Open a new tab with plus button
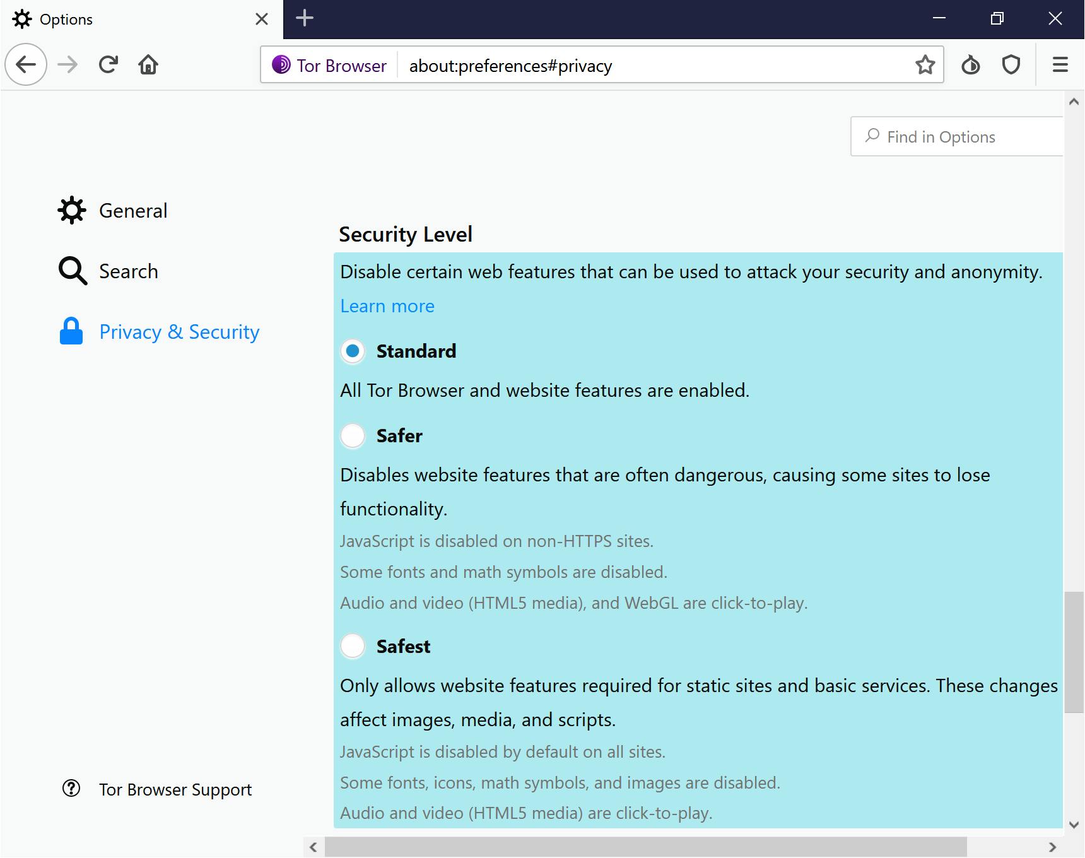This screenshot has width=1085, height=858. (305, 18)
